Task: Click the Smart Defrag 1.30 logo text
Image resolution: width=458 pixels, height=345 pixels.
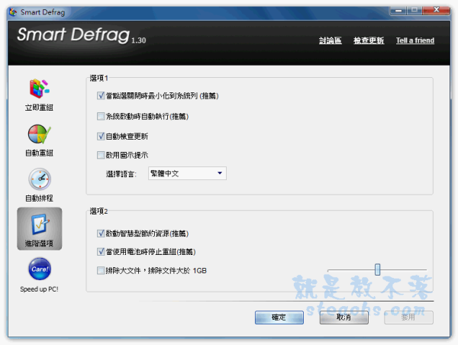Action: click(x=82, y=35)
